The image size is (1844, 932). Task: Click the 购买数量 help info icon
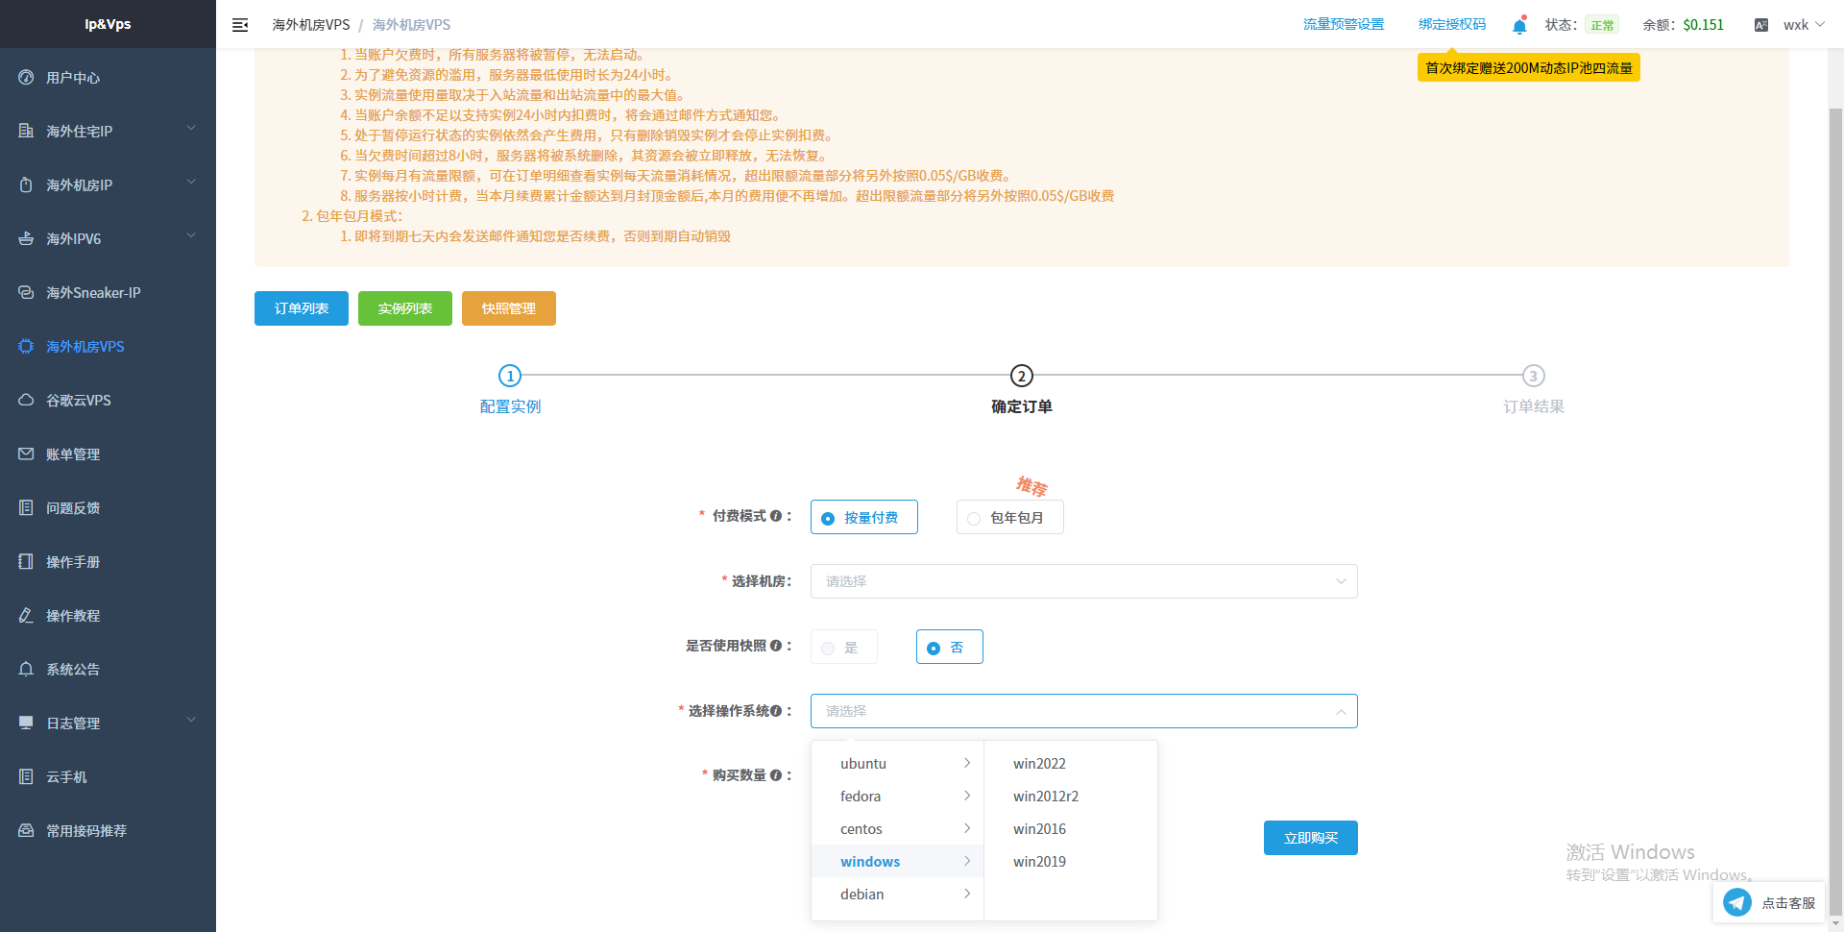click(776, 775)
